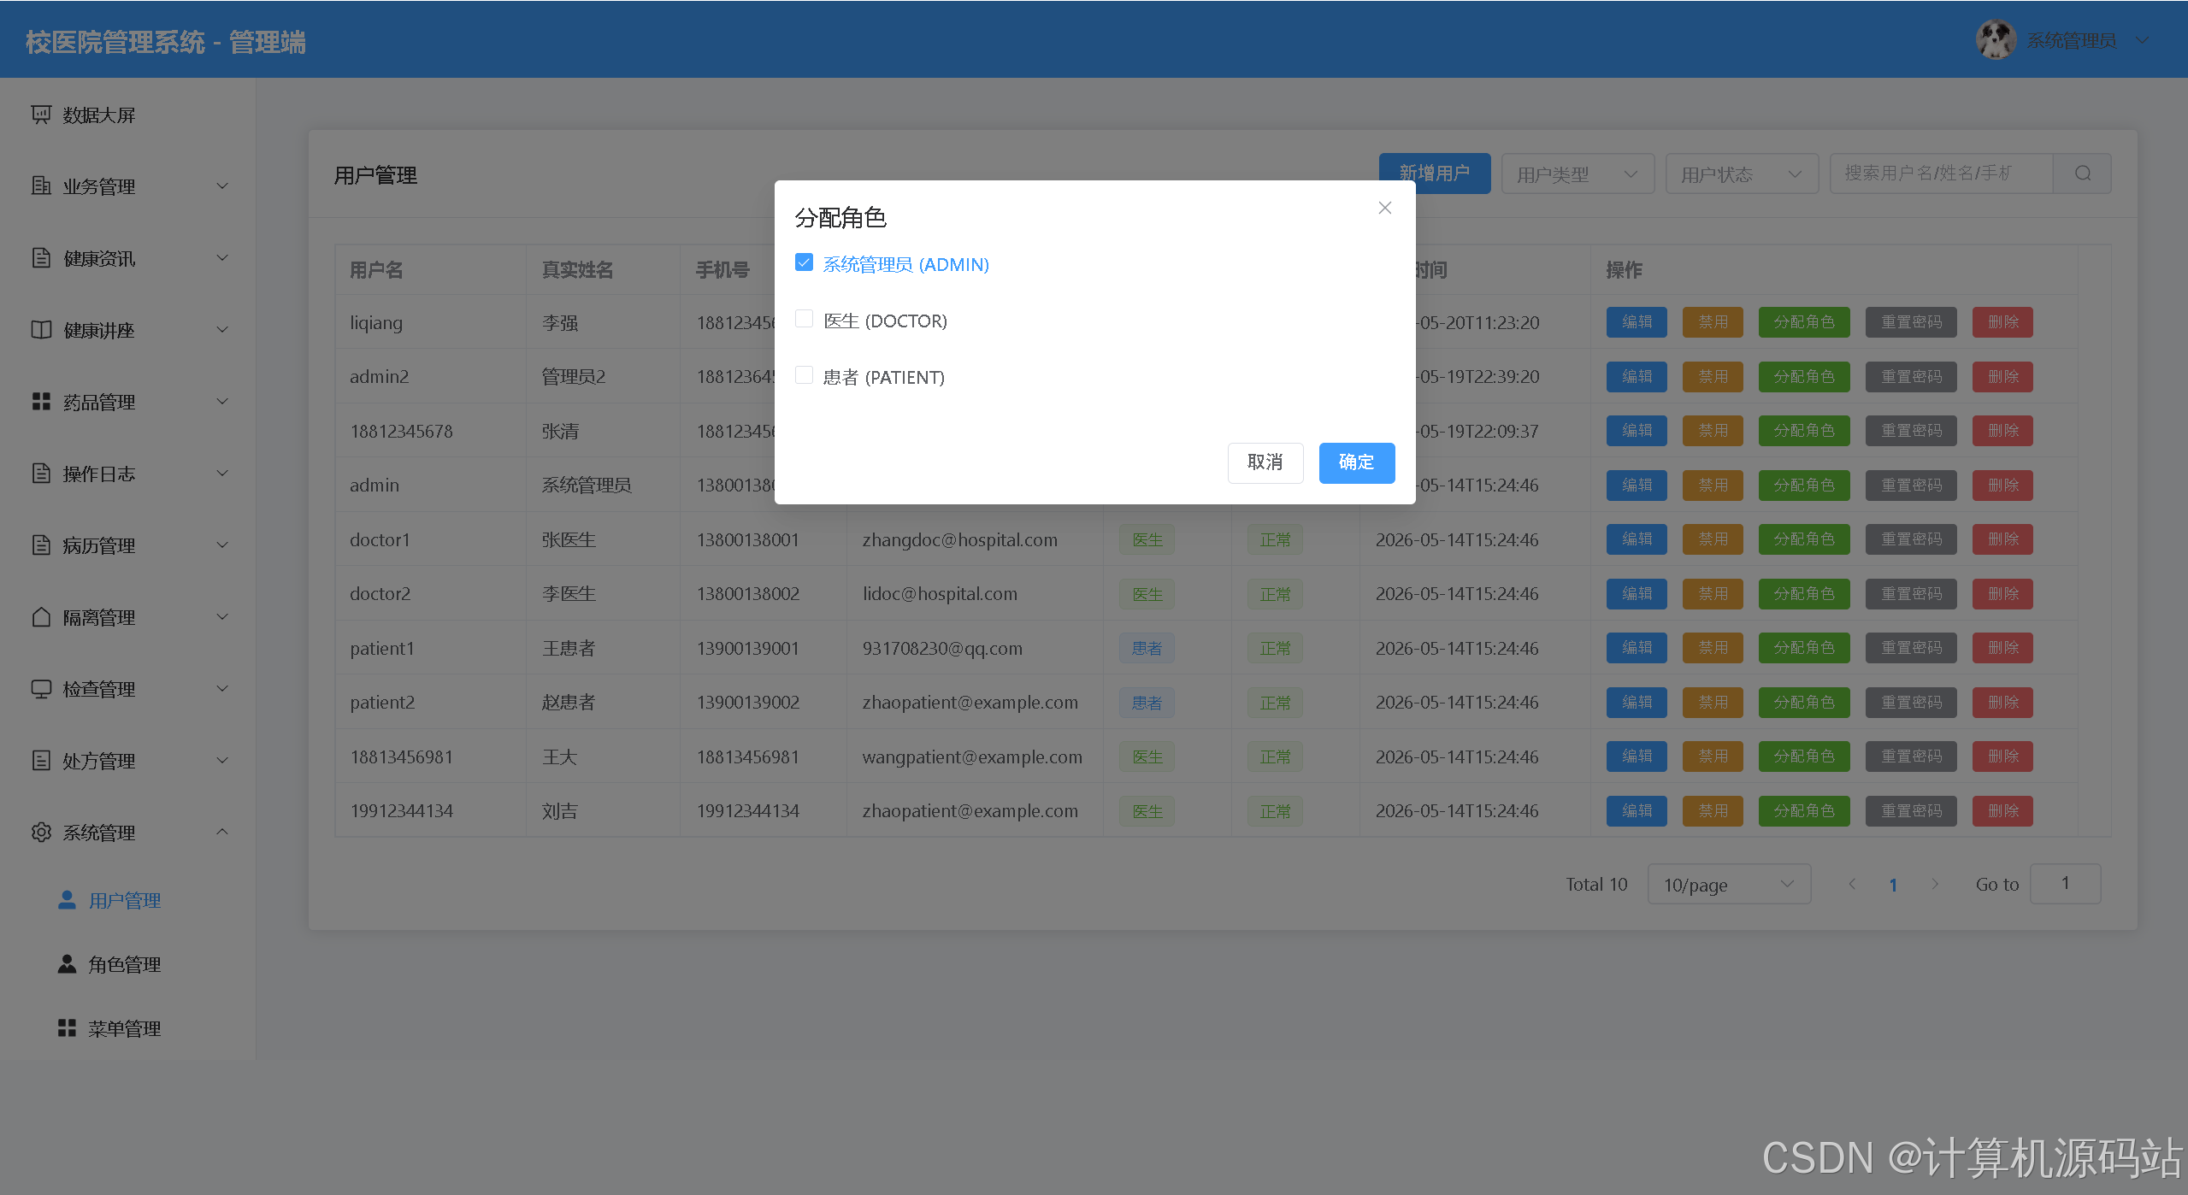Click the 处方管理 list icon
The width and height of the screenshot is (2188, 1195).
tap(41, 760)
